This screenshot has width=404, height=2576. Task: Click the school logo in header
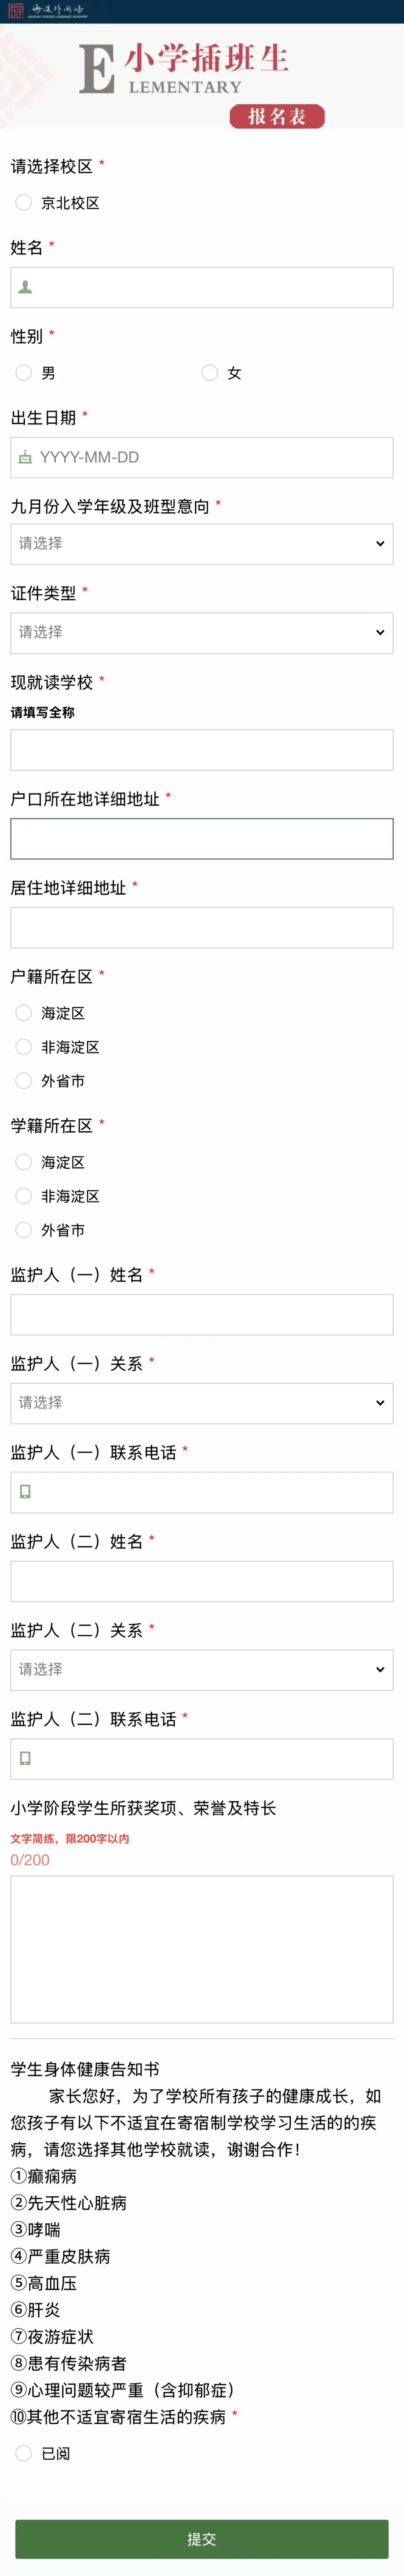click(47, 11)
